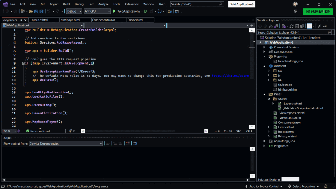Open the File menu
Screen dimensions: 336x189
pos(13,4)
